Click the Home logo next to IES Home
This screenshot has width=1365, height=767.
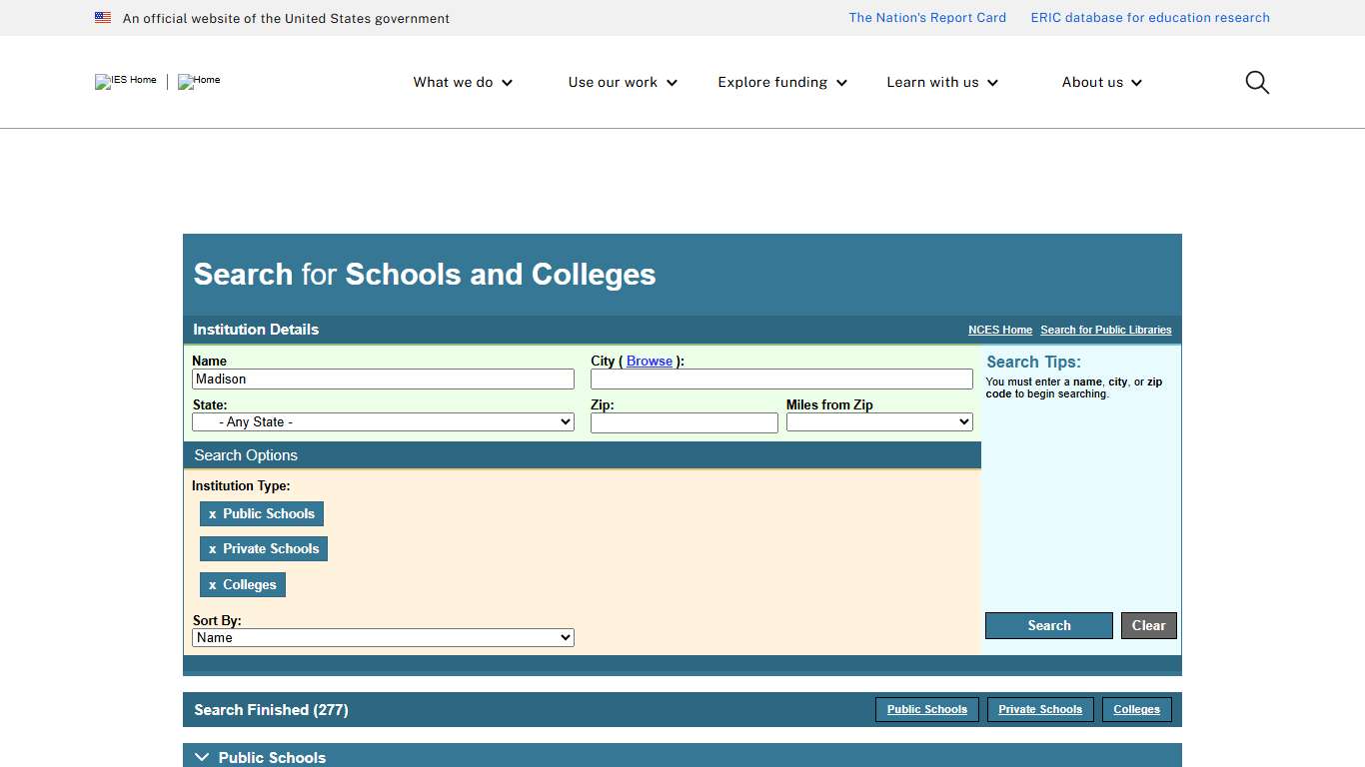[198, 82]
